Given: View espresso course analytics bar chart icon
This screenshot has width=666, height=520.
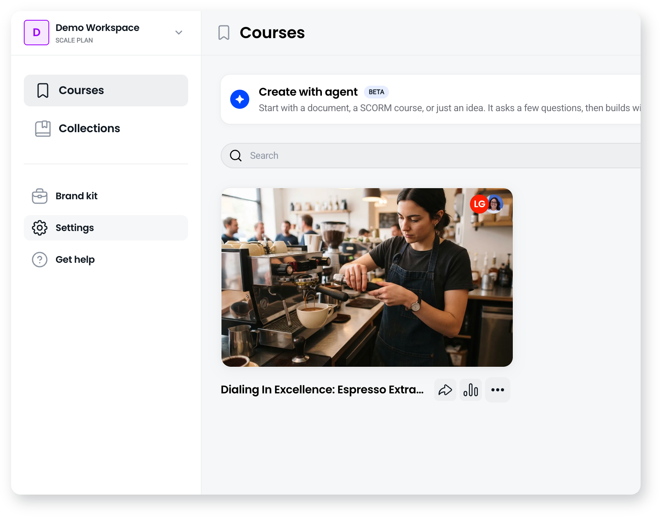Looking at the screenshot, I should pos(471,390).
